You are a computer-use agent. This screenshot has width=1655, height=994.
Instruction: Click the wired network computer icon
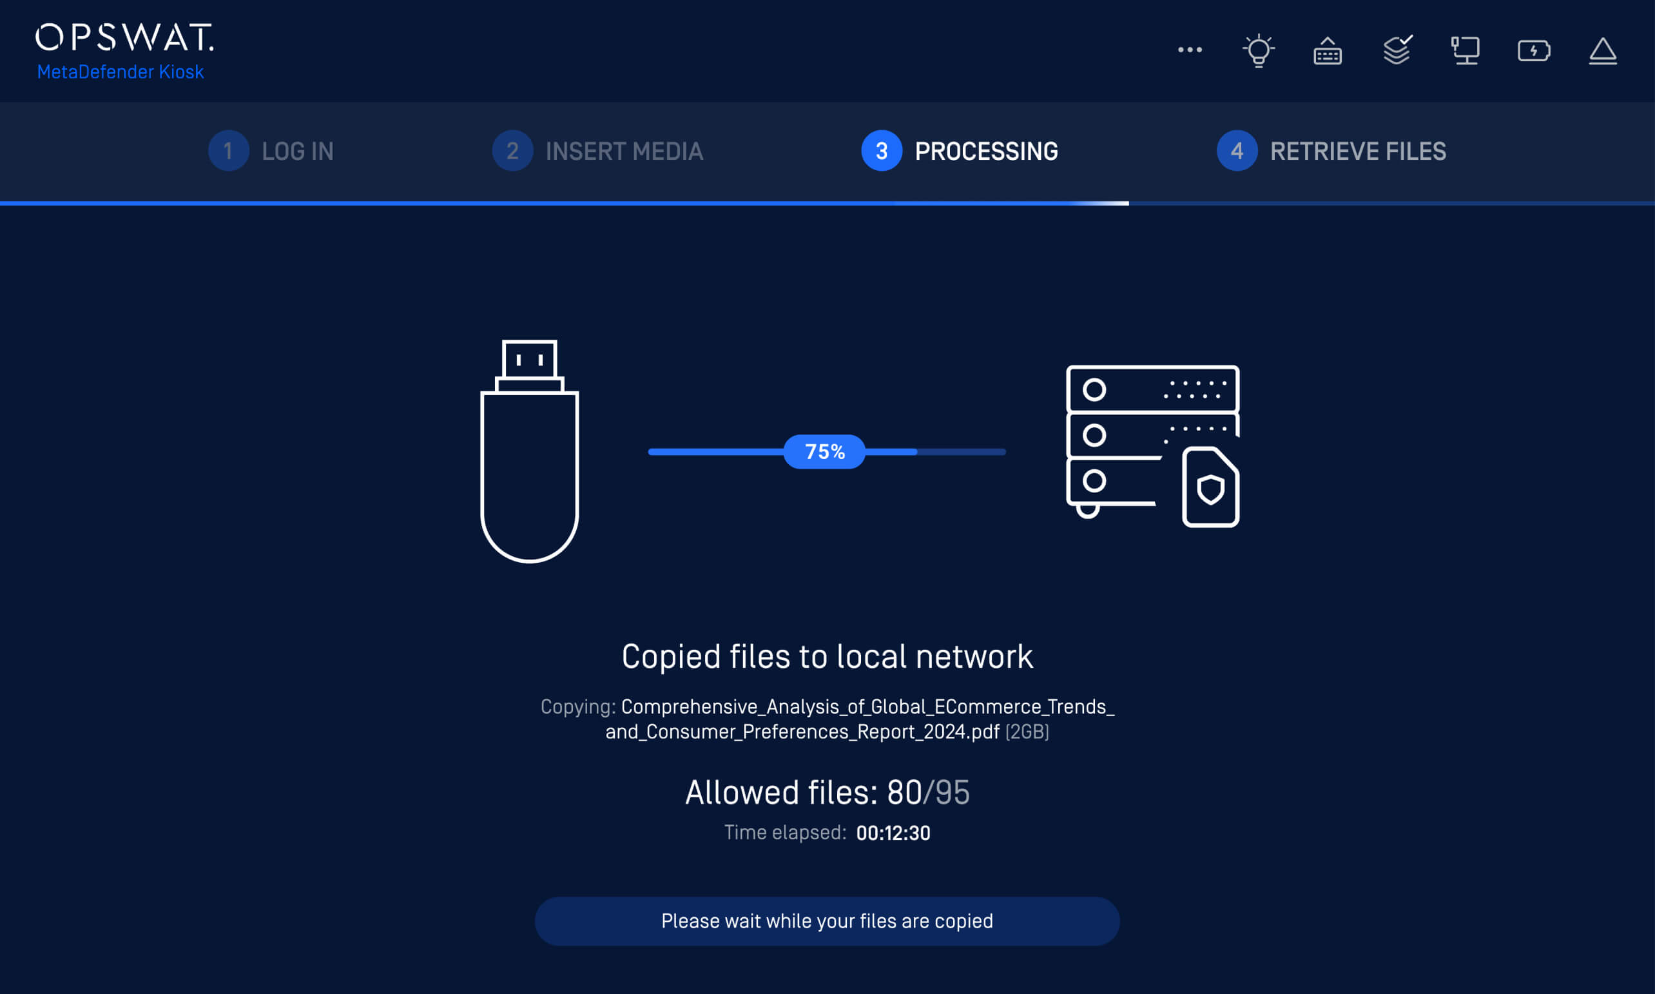[1465, 50]
